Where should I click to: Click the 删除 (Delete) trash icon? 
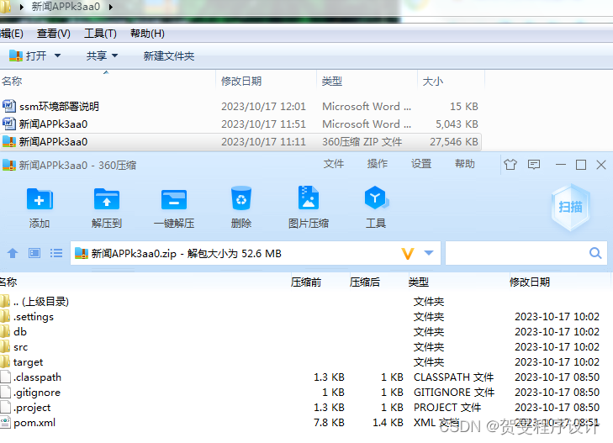pos(241,198)
